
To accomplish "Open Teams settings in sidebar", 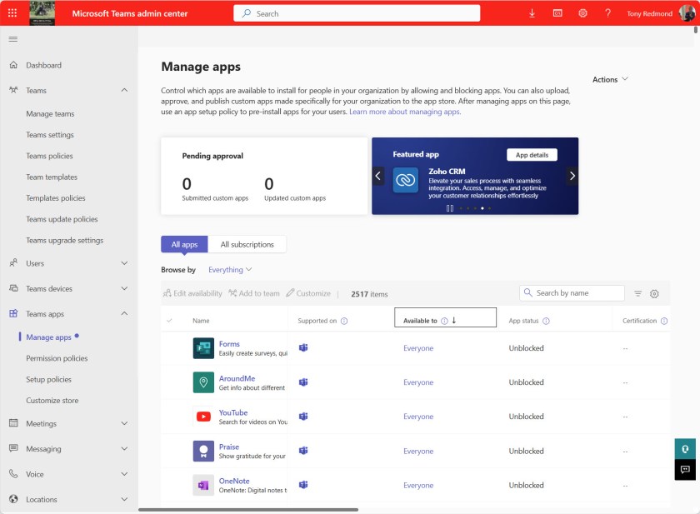I will point(50,135).
